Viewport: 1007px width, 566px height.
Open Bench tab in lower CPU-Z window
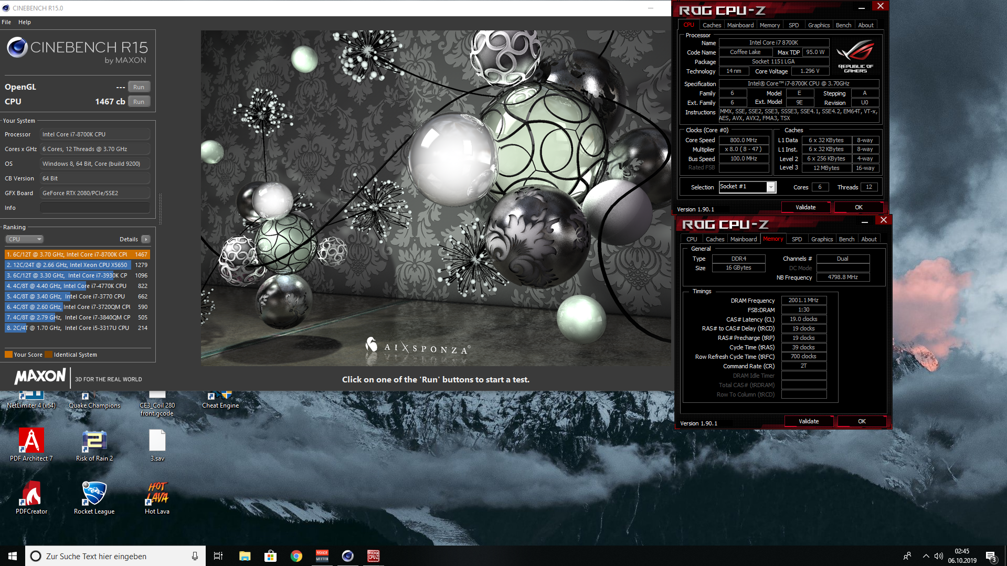(847, 239)
